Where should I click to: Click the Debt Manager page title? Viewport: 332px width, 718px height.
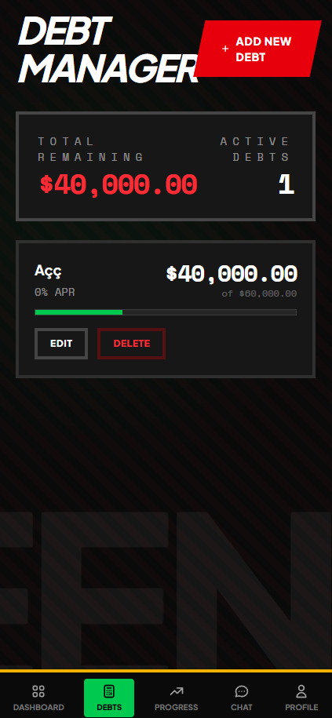coord(108,50)
